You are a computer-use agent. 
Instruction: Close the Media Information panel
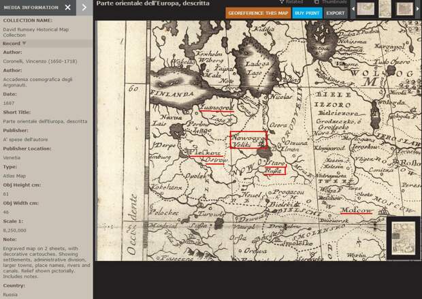click(67, 7)
